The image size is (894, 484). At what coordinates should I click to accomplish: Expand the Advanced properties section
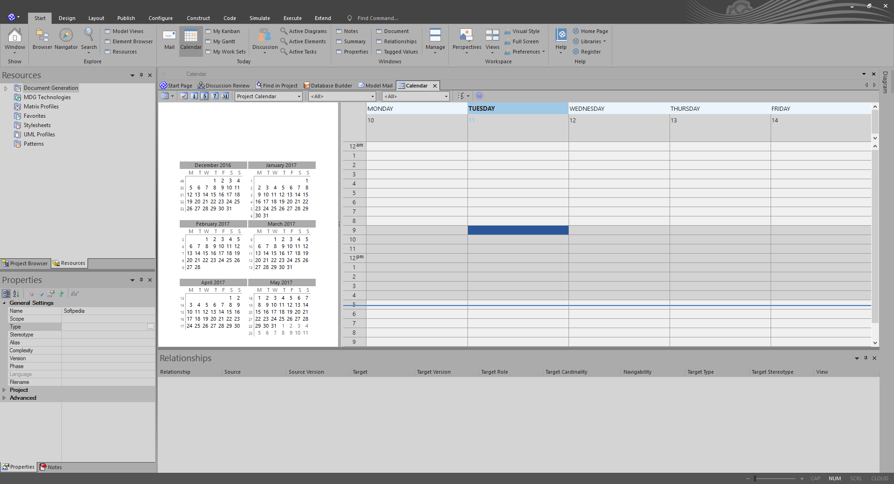point(4,398)
